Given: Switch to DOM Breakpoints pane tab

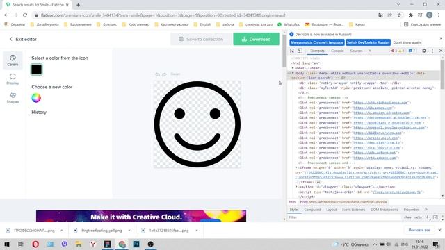Looking at the screenshot, I should 385,210.
